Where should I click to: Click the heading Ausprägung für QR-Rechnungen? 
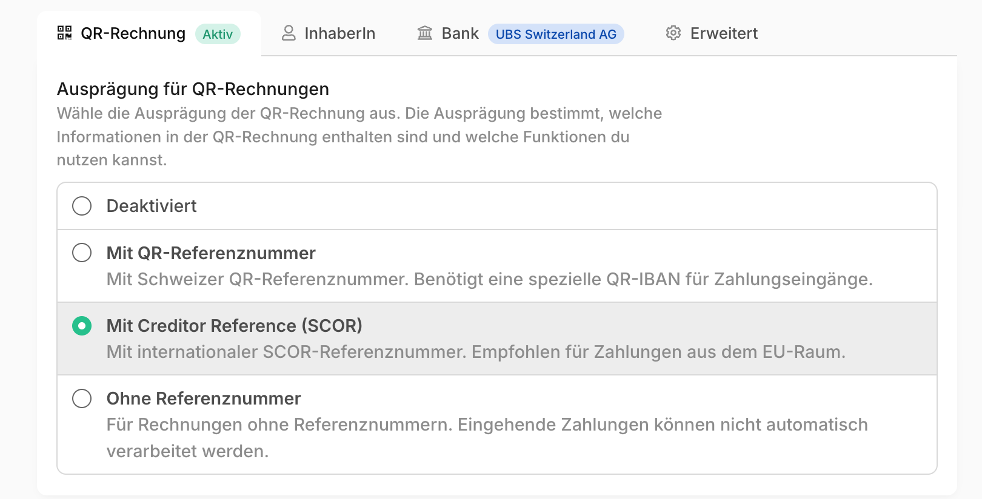pyautogui.click(x=193, y=89)
